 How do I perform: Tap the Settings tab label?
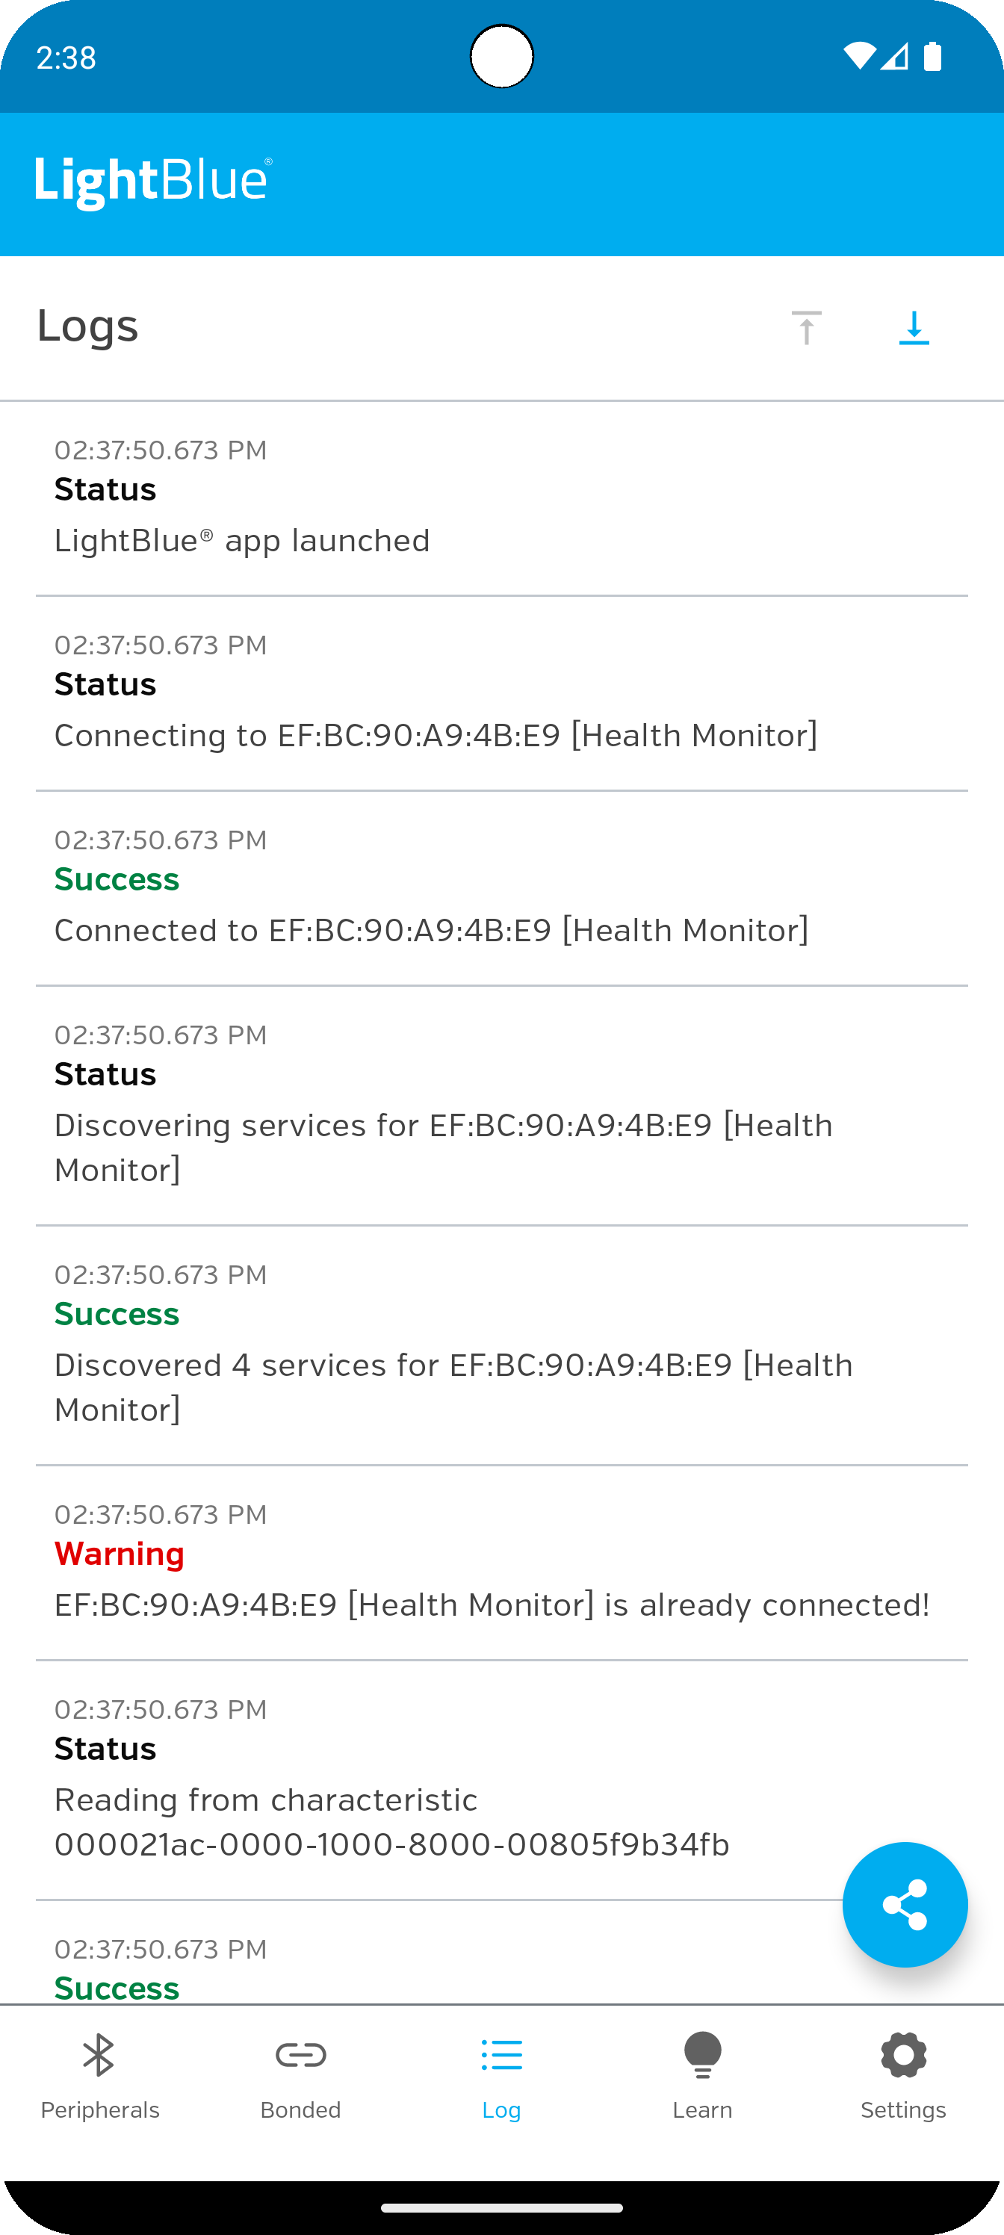[x=903, y=2110]
